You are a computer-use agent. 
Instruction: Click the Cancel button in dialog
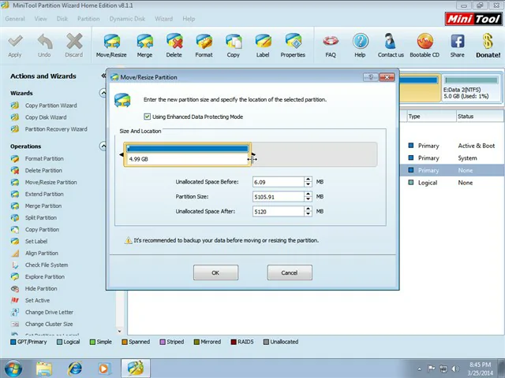(289, 272)
